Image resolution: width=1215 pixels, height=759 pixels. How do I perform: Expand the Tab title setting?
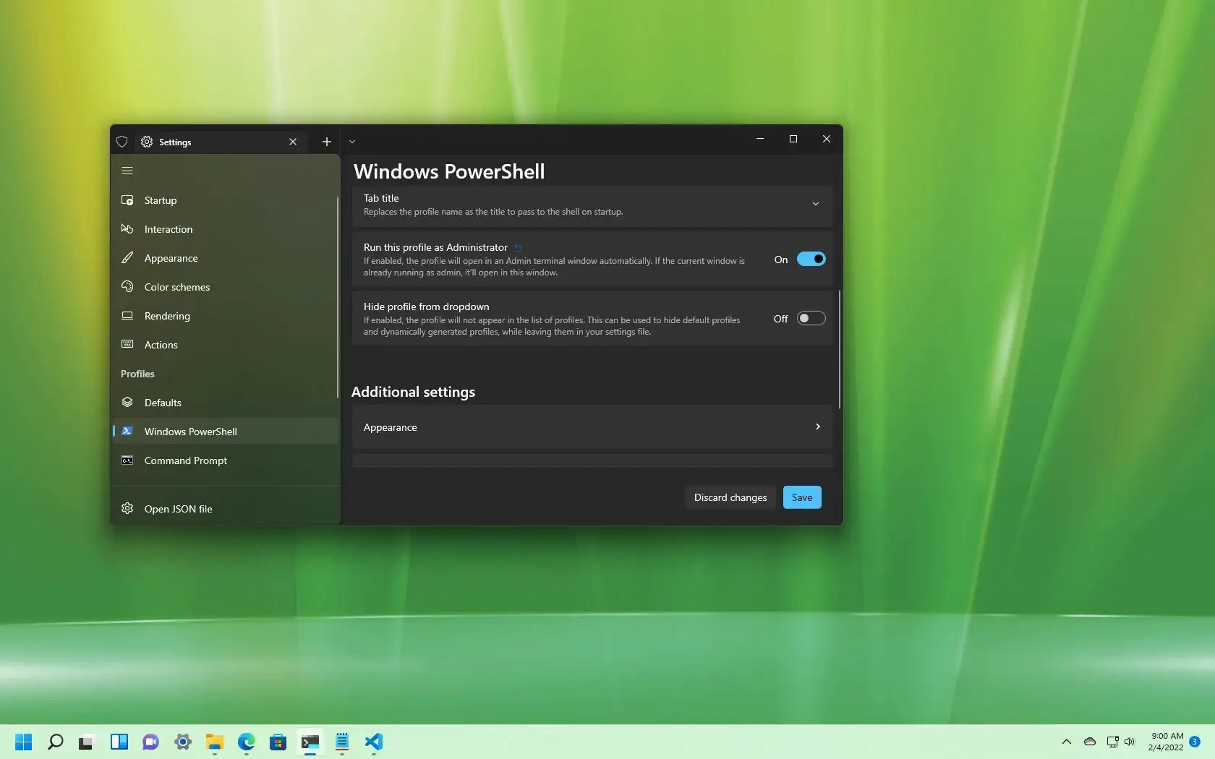[815, 204]
